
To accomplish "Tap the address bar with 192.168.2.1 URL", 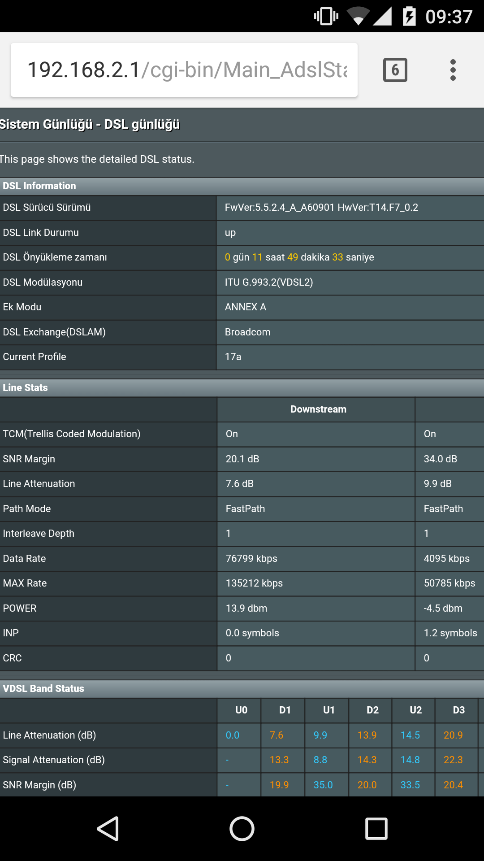I will [184, 70].
